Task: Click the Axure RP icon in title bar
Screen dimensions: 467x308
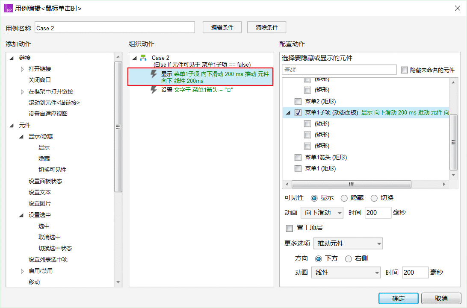Action: tap(8, 8)
